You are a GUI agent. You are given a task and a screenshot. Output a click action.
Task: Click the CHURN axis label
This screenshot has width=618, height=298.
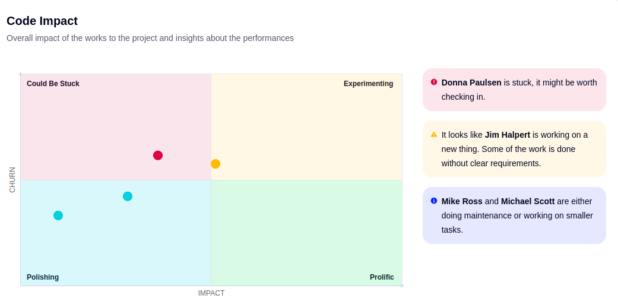click(12, 180)
